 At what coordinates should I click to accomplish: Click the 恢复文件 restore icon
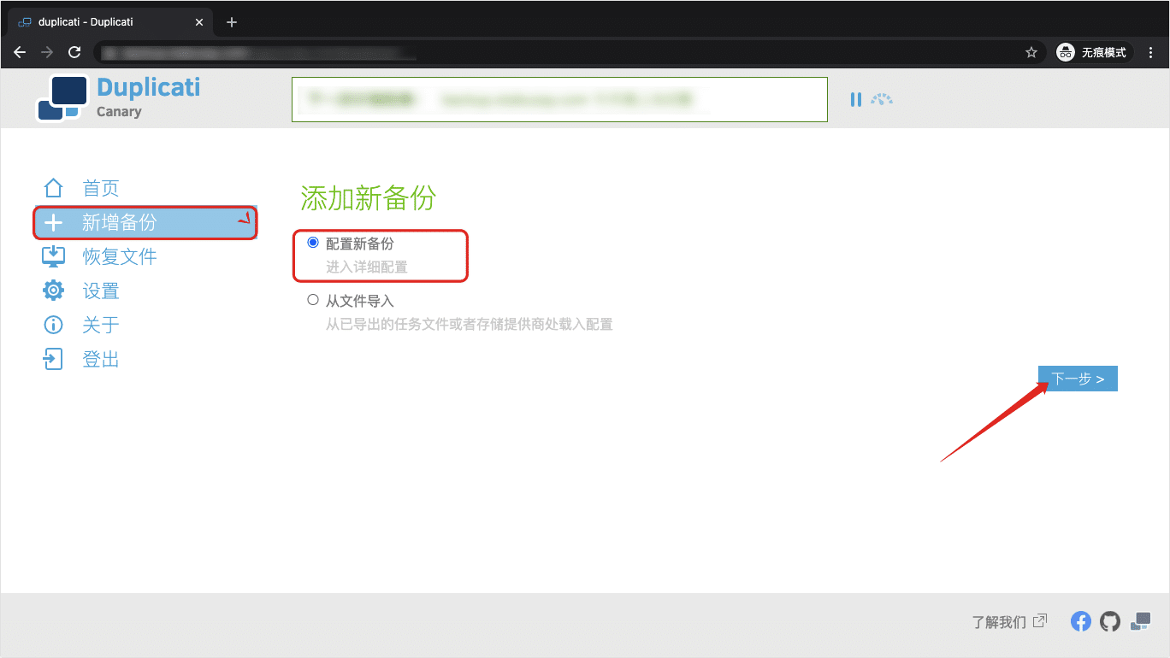53,256
